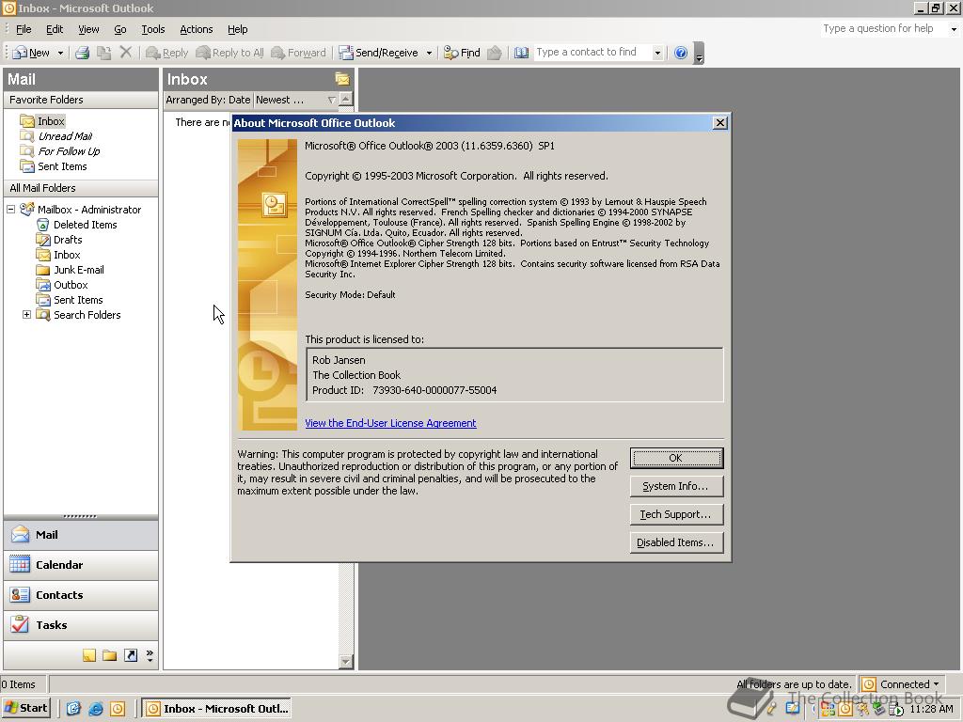The height and width of the screenshot is (722, 963).
Task: Switch to Contacts pane
Action: [81, 595]
